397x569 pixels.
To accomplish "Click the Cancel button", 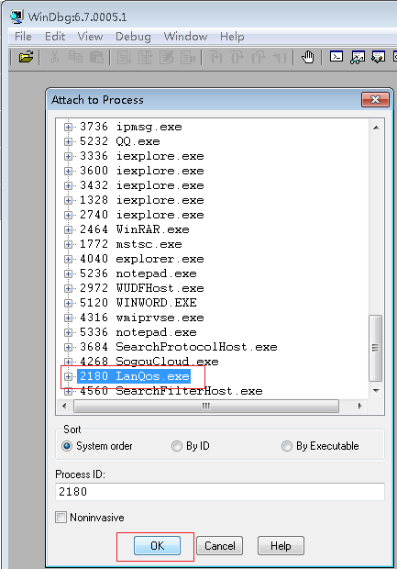I will tap(219, 545).
